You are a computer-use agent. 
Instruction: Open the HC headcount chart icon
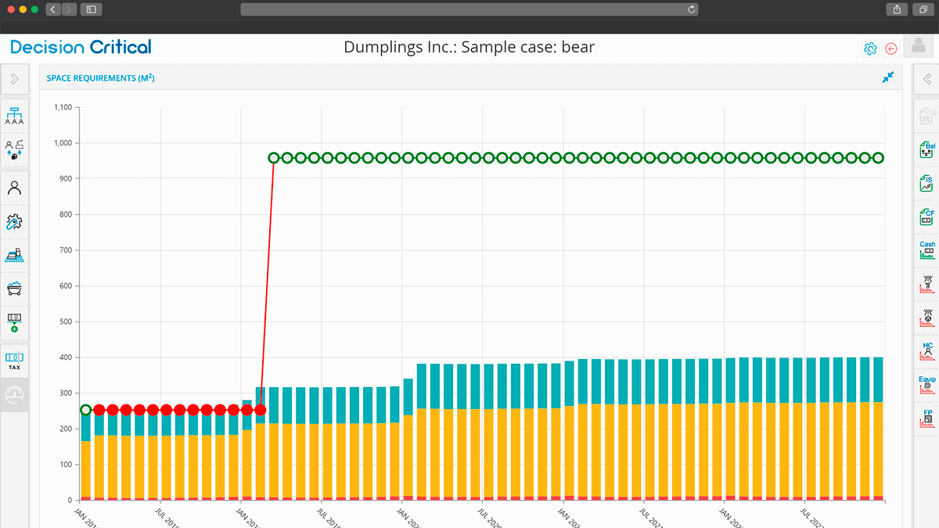[x=926, y=351]
